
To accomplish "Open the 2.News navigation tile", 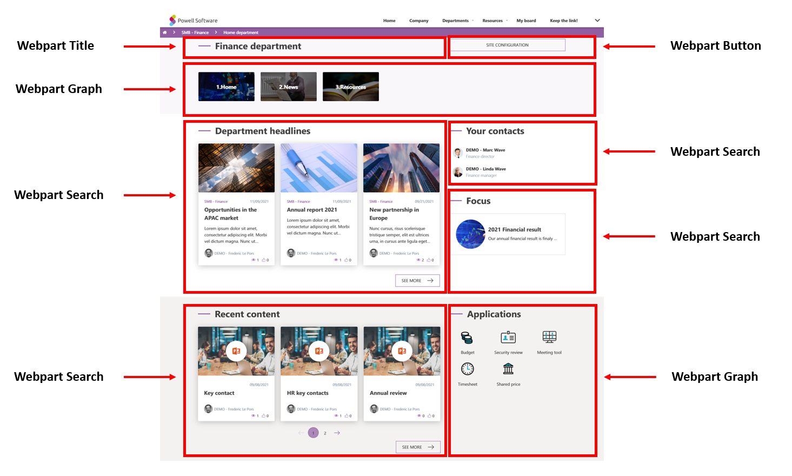I will coord(288,87).
